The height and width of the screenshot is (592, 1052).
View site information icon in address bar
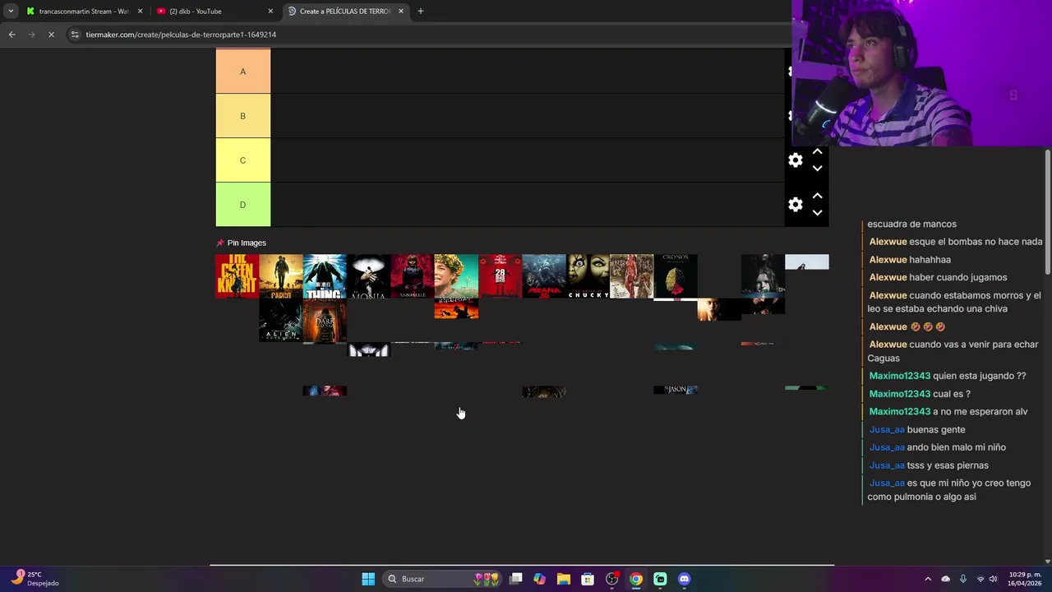(75, 35)
